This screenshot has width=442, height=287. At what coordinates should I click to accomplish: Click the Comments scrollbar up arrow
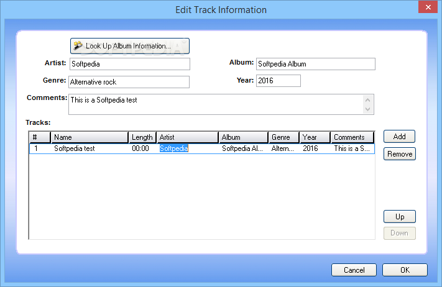pos(367,100)
